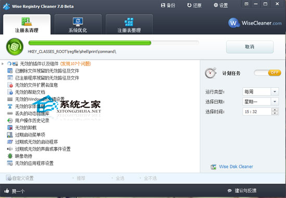Open the 设置 settings gear
This screenshot has width=286, height=198.
click(220, 6)
